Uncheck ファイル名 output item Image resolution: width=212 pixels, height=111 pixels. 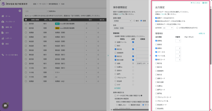(156, 56)
